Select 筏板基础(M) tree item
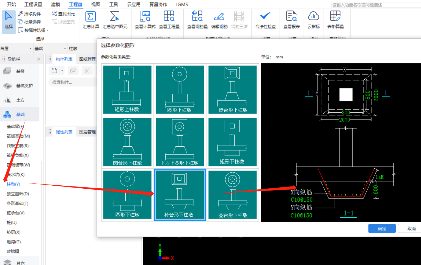Screen dimensions: 421x265 18,136
